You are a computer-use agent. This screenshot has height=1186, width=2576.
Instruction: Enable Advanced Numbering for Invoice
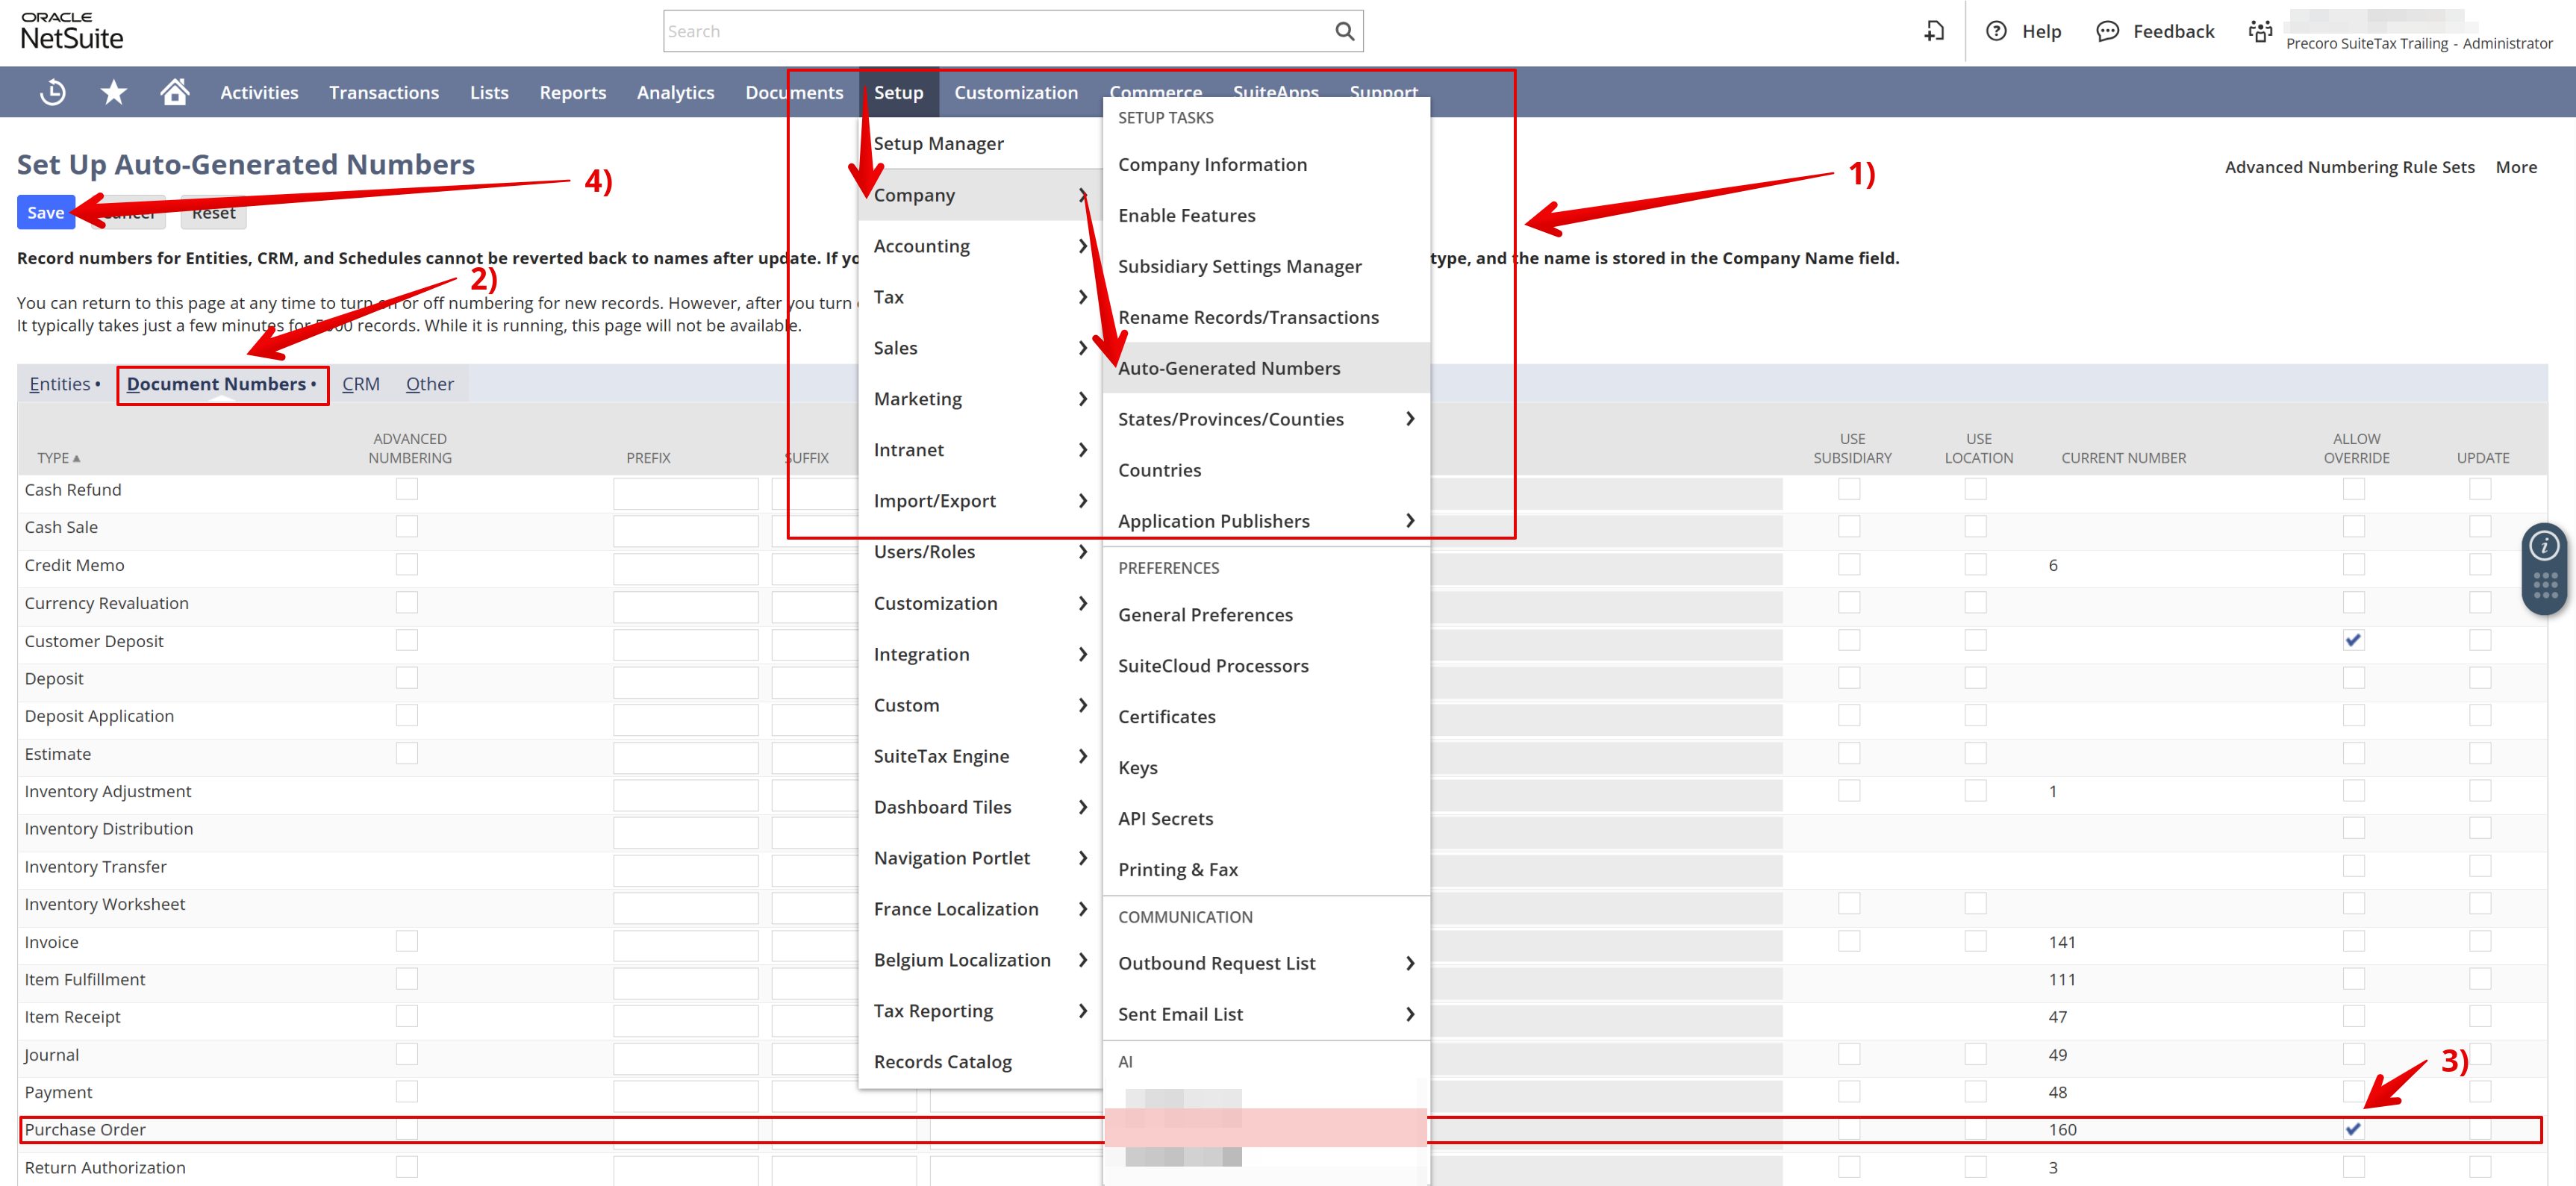(407, 942)
